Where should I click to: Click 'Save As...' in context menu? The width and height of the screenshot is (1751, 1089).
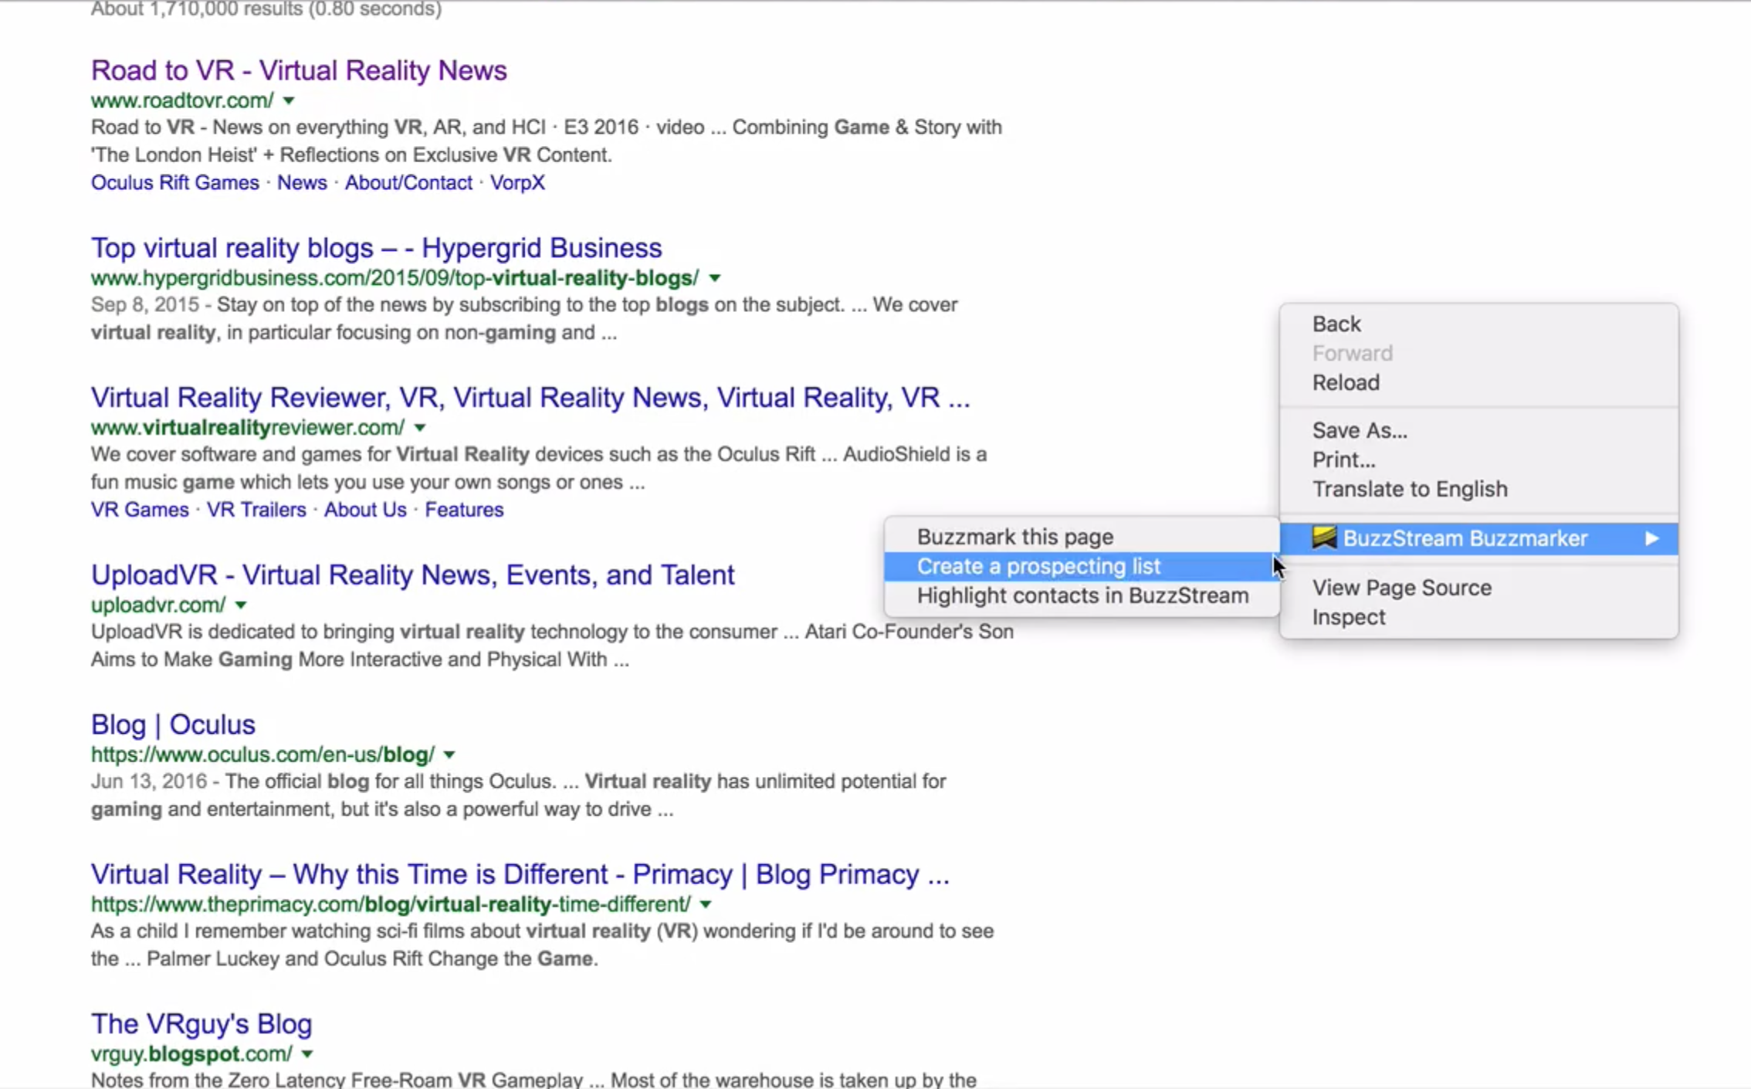[x=1361, y=430]
